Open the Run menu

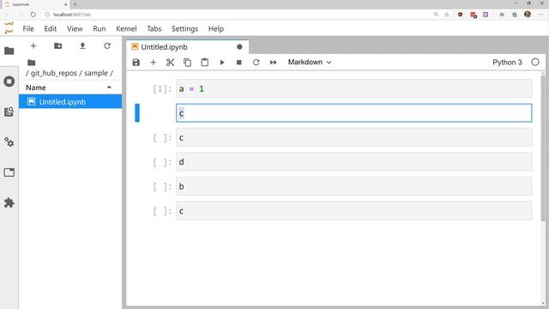point(100,28)
